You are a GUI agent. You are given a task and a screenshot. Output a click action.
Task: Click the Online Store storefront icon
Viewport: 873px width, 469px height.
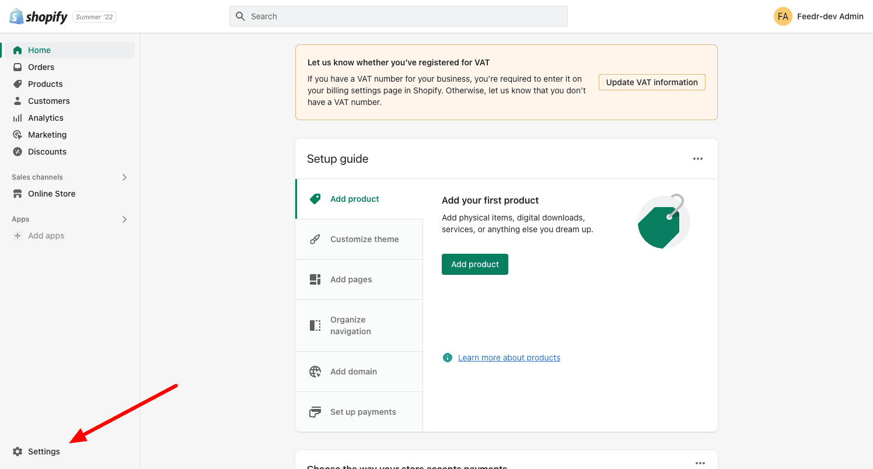pyautogui.click(x=18, y=194)
